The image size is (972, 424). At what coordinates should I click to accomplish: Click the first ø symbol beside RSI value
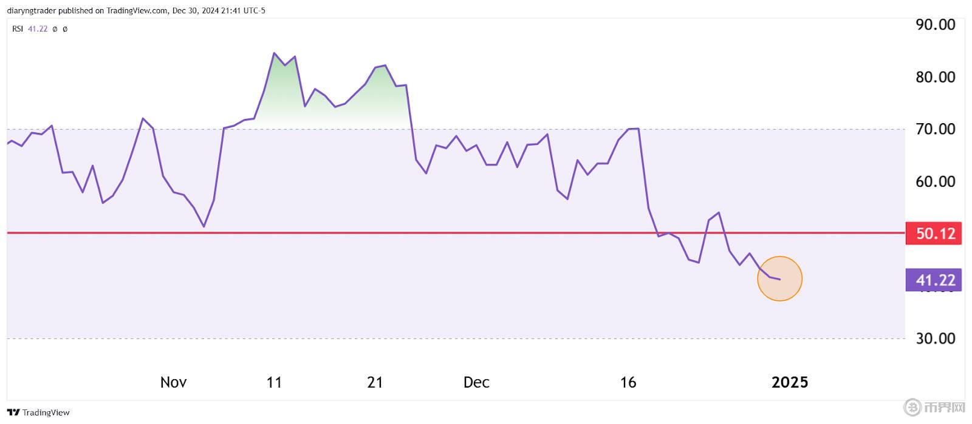click(x=55, y=29)
